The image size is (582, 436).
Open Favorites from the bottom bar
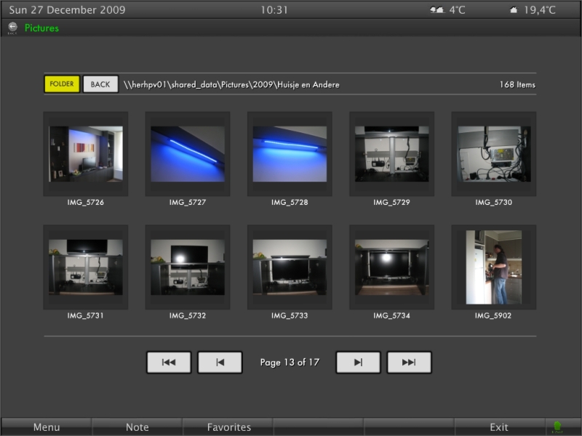click(x=228, y=427)
